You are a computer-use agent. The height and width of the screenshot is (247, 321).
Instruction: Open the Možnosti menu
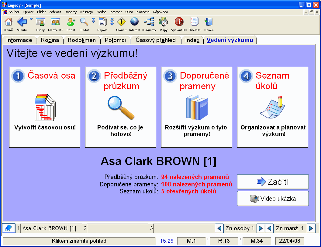143,12
